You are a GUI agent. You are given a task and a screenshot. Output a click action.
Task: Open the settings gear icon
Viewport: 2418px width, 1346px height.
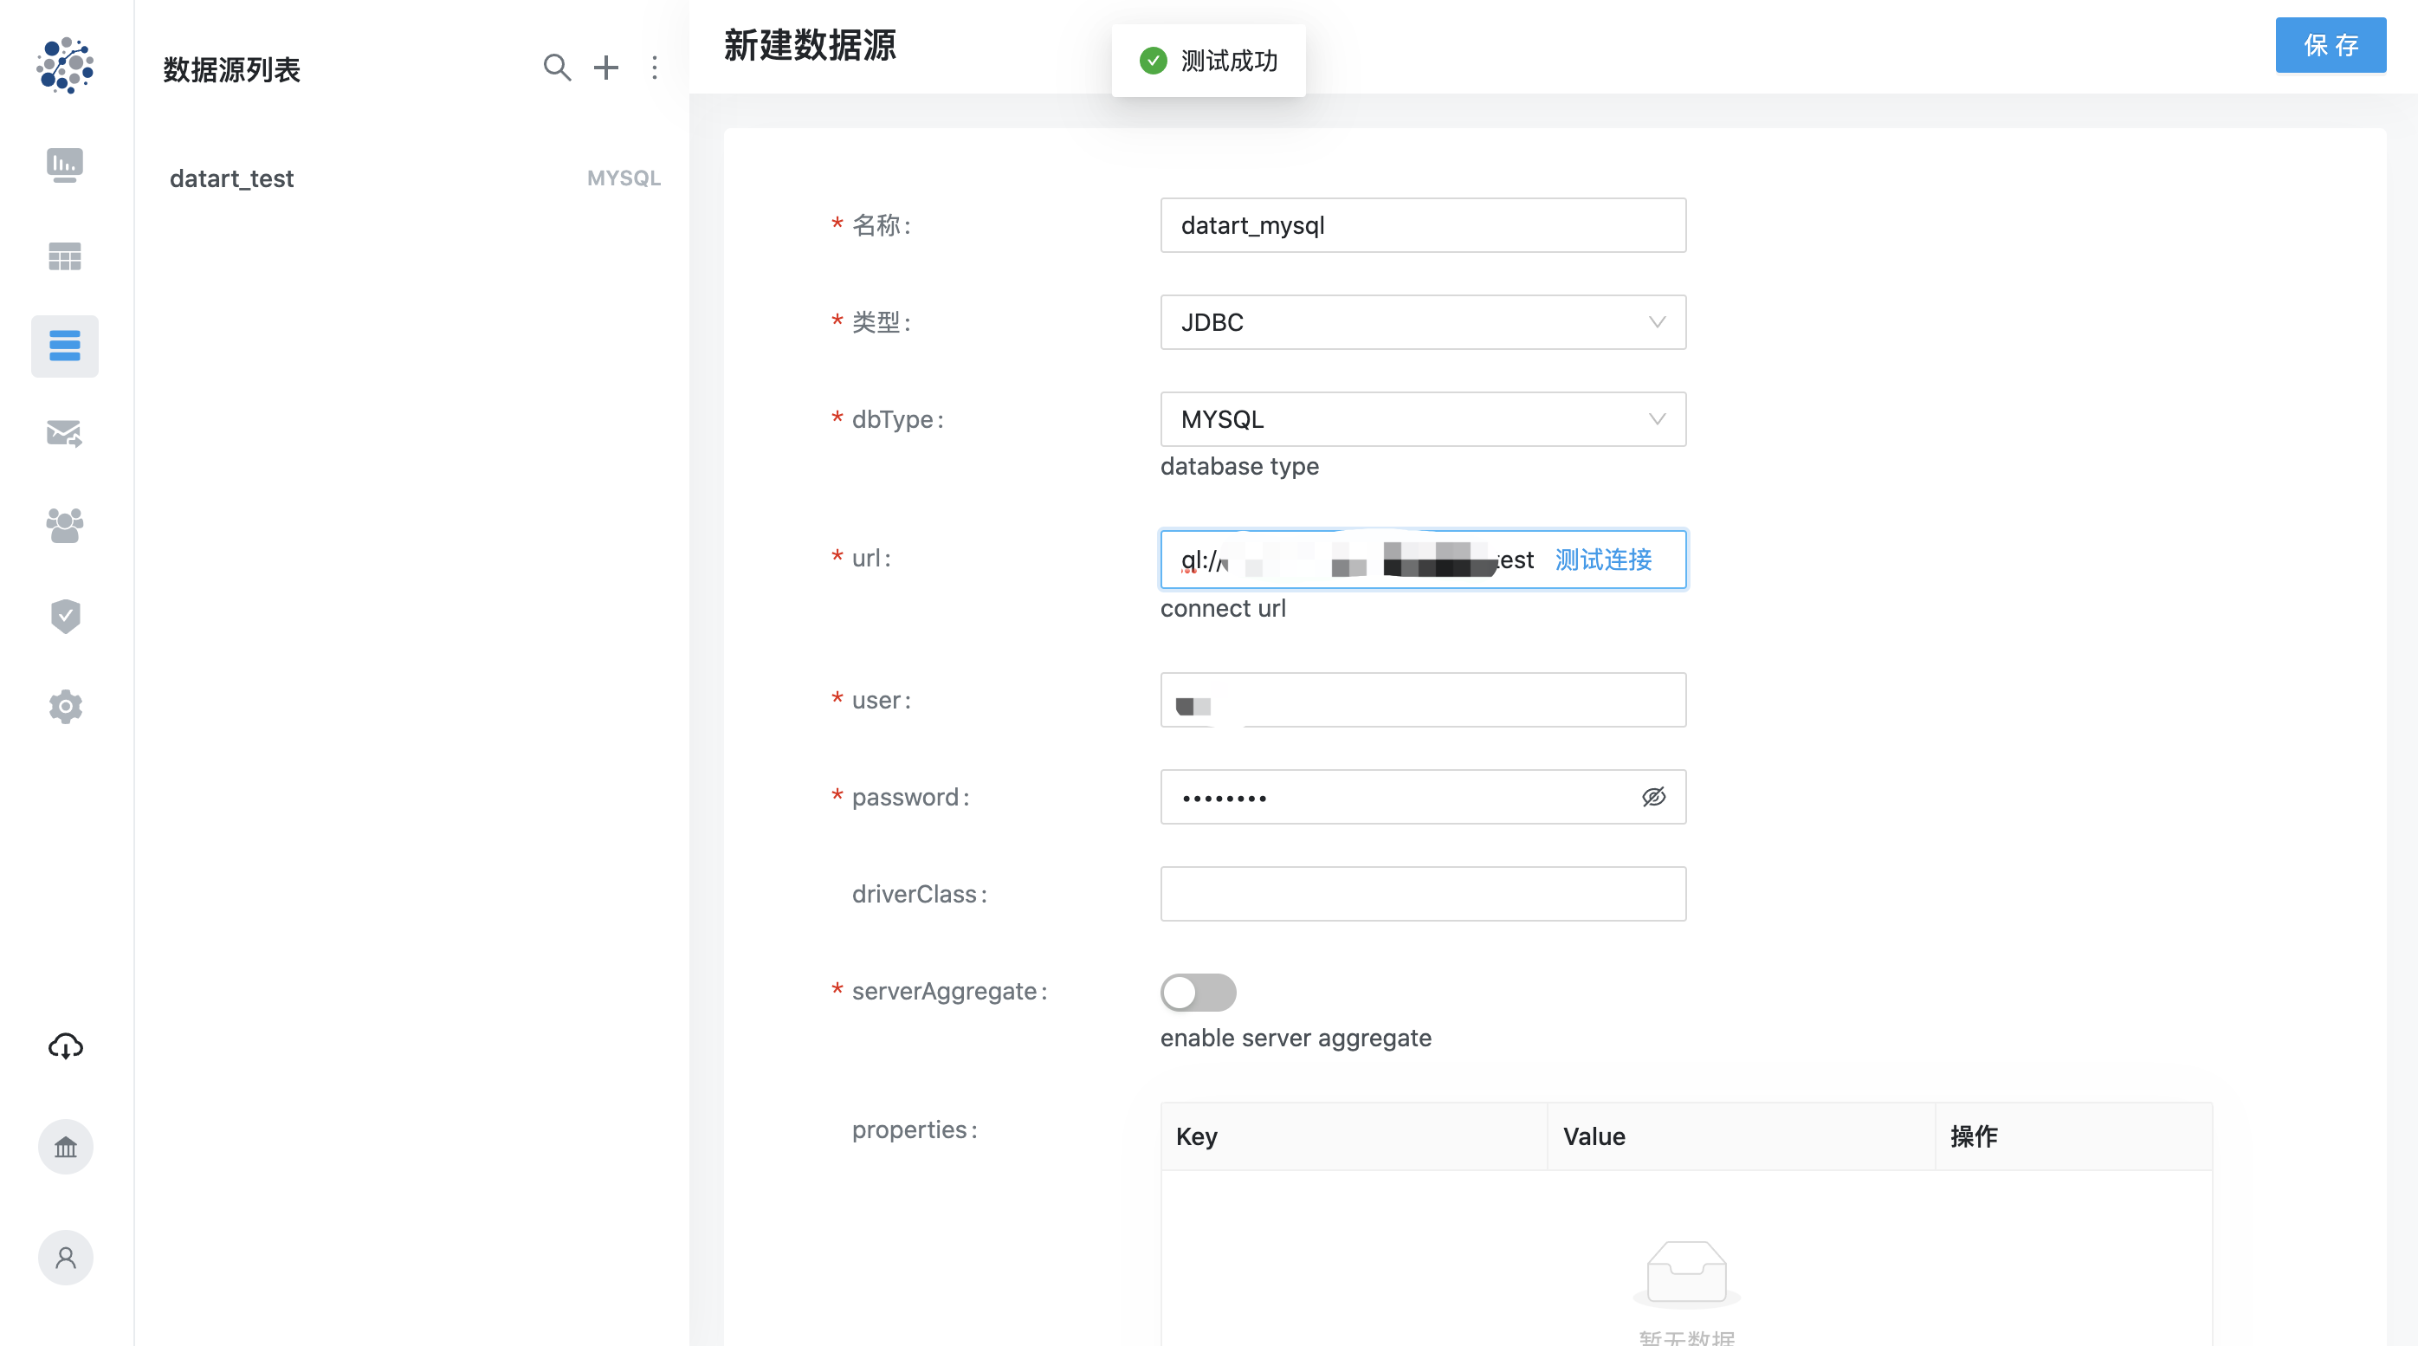(x=65, y=706)
